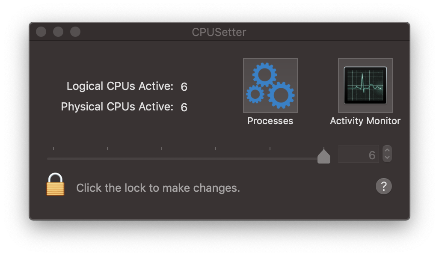Open help with the question mark button
The image size is (439, 256).
383,187
